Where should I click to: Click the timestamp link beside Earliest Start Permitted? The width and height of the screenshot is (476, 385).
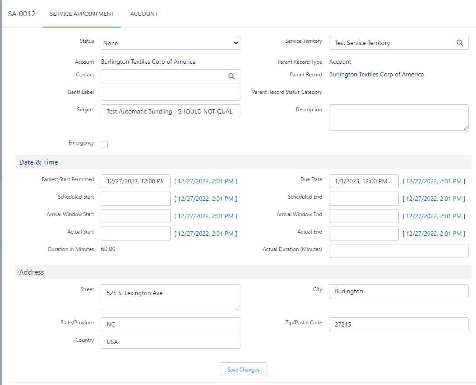click(206, 181)
